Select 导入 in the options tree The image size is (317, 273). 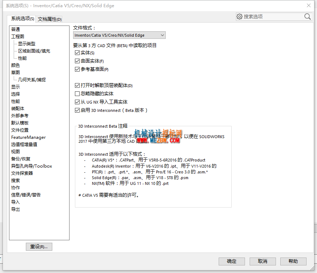[x=15, y=202]
